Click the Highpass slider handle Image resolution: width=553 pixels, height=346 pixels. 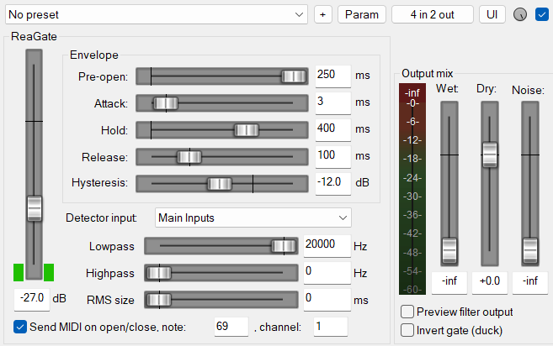tap(159, 273)
